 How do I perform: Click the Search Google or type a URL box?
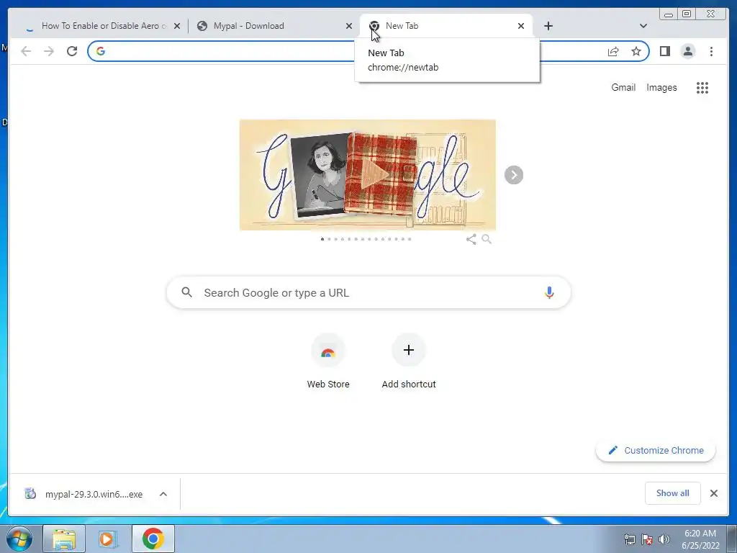368,292
